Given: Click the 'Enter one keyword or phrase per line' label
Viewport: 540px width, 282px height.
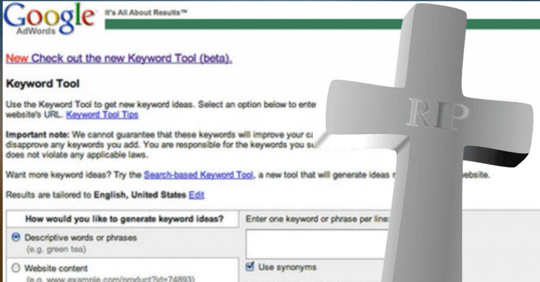Looking at the screenshot, I should point(317,219).
